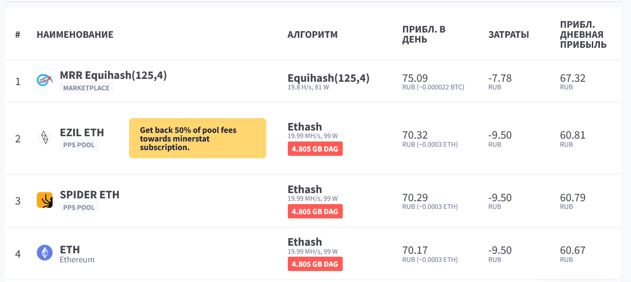Click the red DAG badge in EZIL row

click(315, 149)
